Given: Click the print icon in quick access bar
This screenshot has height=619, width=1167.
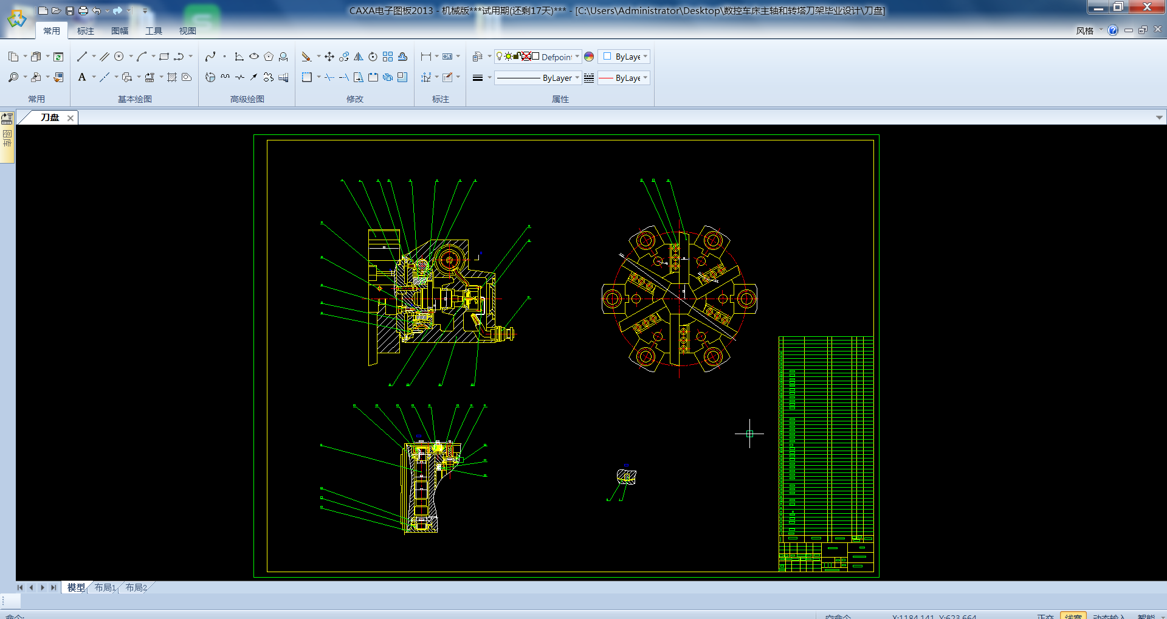Looking at the screenshot, I should pyautogui.click(x=83, y=10).
